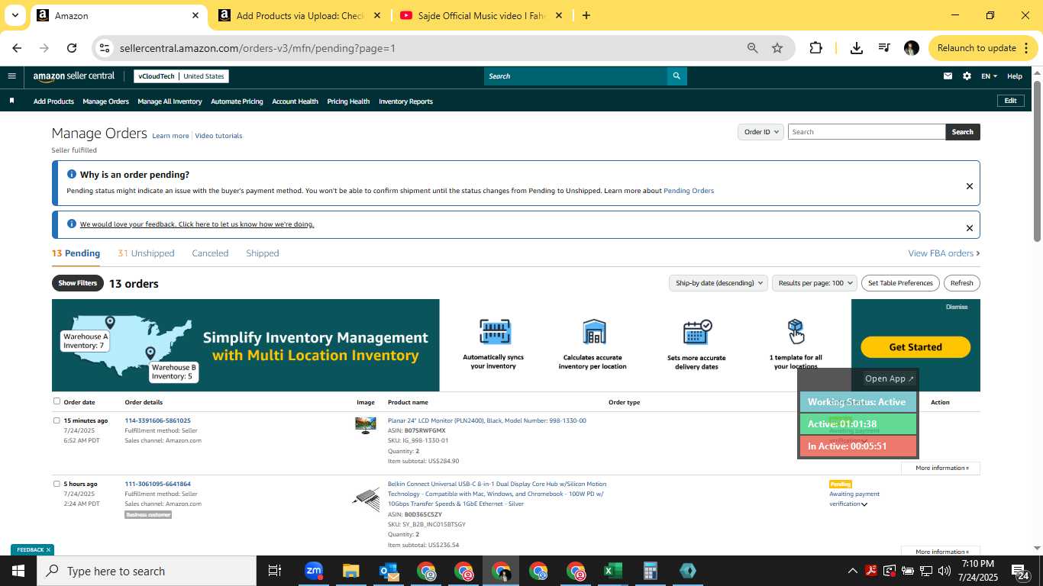This screenshot has width=1043, height=586.
Task: Click the Seller Central top search field
Action: click(576, 76)
